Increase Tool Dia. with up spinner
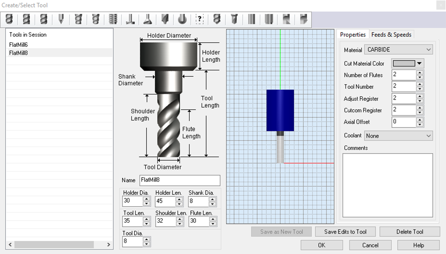446x254 pixels. tap(146, 239)
